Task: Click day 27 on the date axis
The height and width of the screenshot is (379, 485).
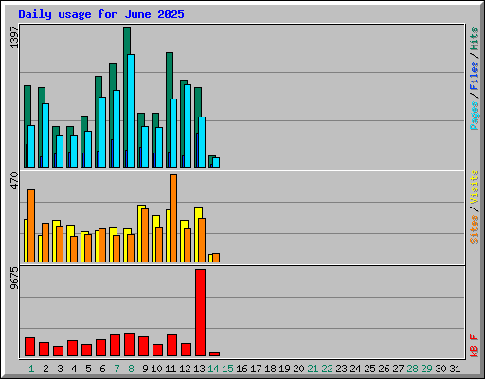Action: [398, 369]
